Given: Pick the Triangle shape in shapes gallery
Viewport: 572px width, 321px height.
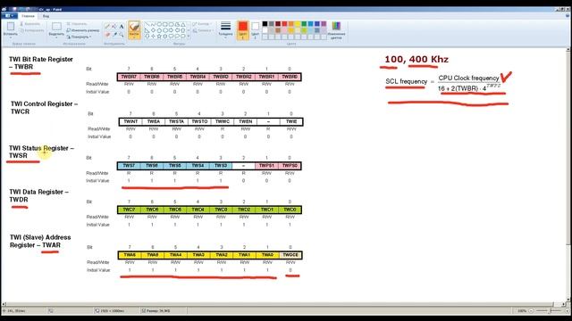Looking at the screenshot, I should 183,24.
